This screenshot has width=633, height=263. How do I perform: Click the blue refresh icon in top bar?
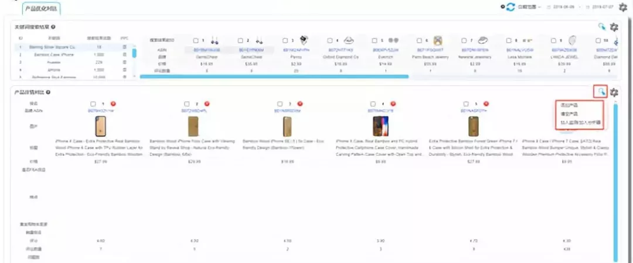[x=511, y=7]
